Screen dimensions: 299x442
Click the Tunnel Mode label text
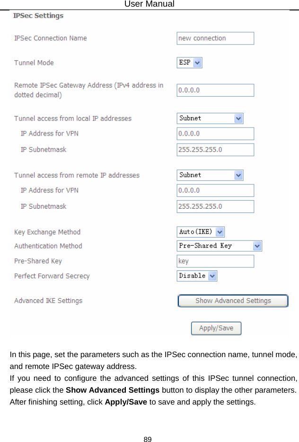[34, 63]
